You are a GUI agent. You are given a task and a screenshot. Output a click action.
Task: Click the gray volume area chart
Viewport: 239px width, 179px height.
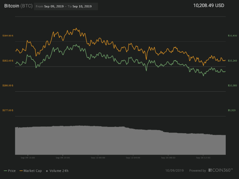120,140
